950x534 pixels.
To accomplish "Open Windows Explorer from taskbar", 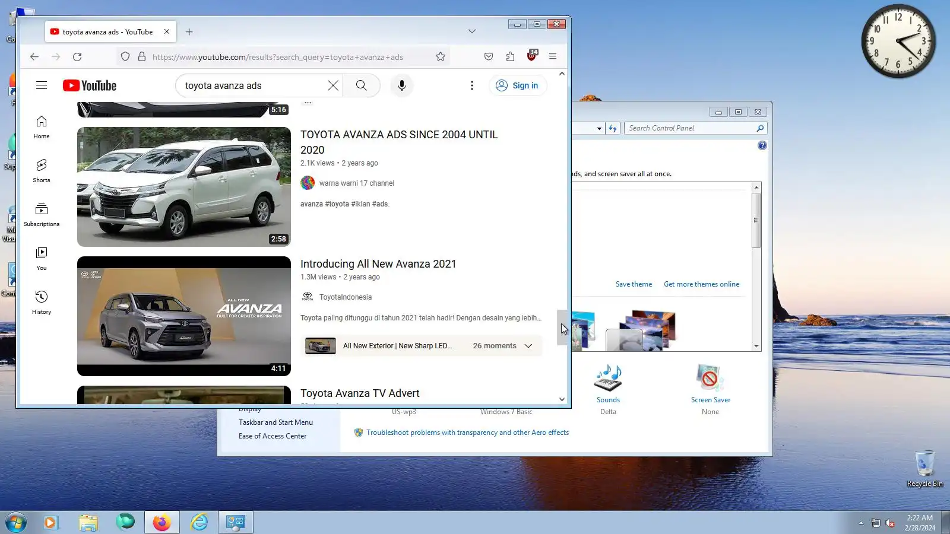I will 88,522.
